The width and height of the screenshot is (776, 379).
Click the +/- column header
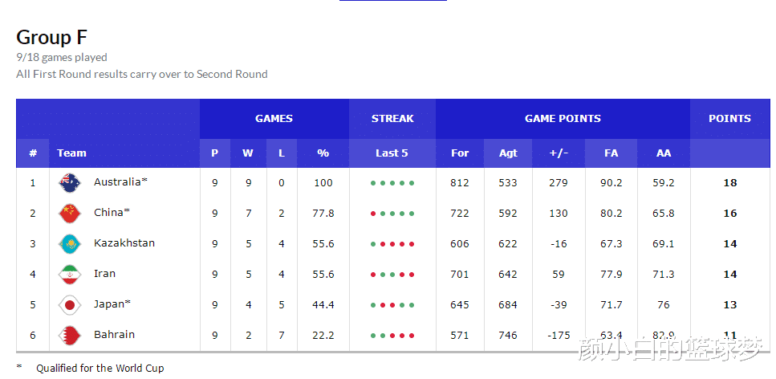pyautogui.click(x=559, y=153)
